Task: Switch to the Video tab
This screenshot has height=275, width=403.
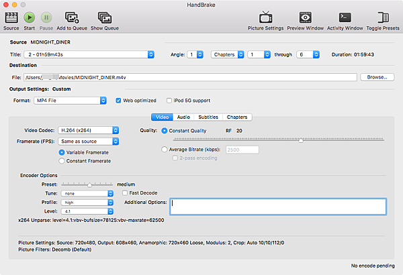Action: point(162,117)
